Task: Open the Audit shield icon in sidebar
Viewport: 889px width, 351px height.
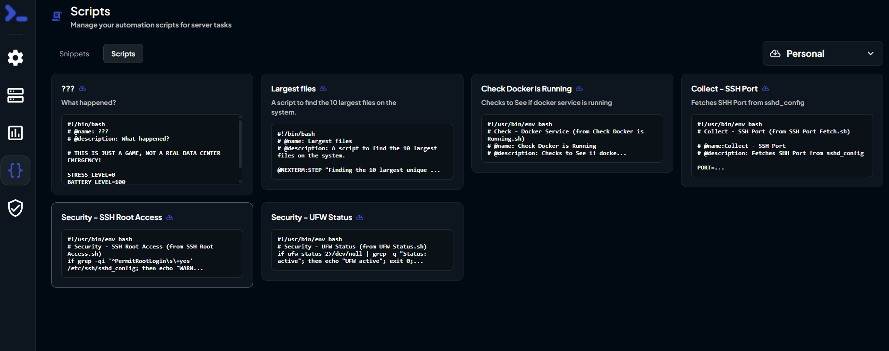Action: coord(15,208)
